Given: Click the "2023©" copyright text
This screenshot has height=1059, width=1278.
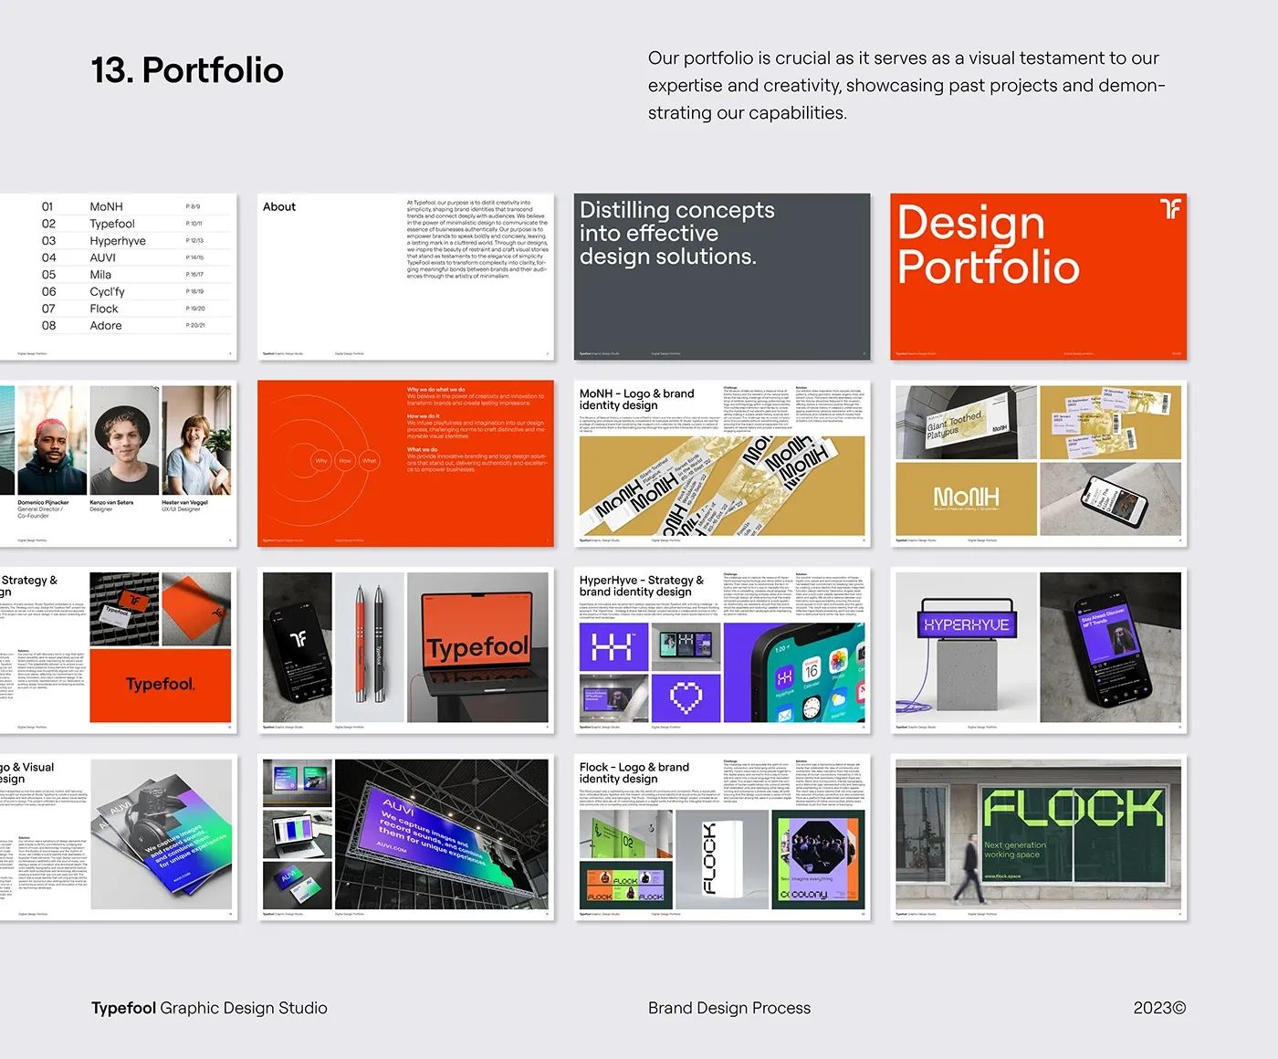Looking at the screenshot, I should pos(1159,1008).
